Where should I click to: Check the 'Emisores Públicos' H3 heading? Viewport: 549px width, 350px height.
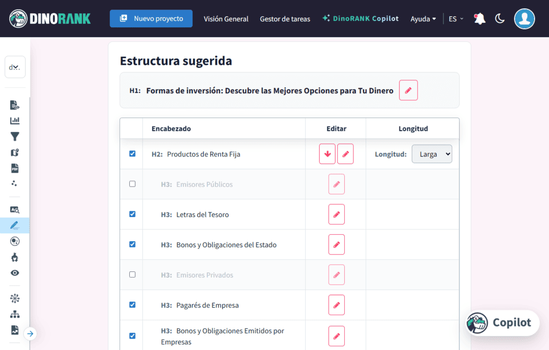pos(132,184)
